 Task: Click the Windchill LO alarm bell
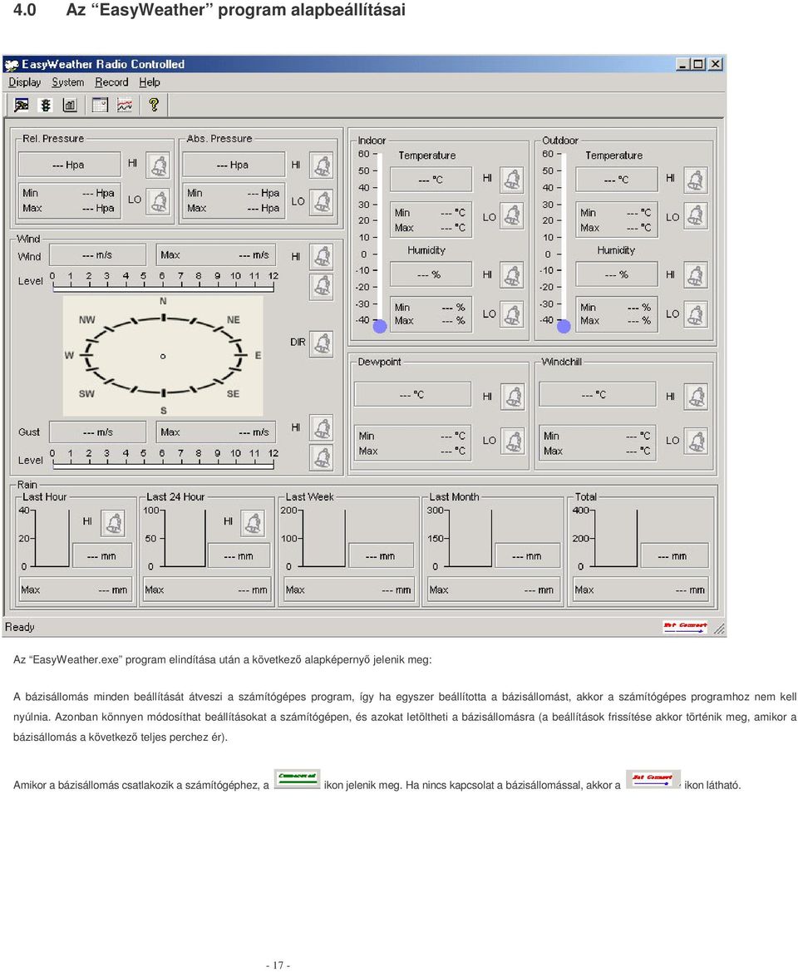click(697, 442)
